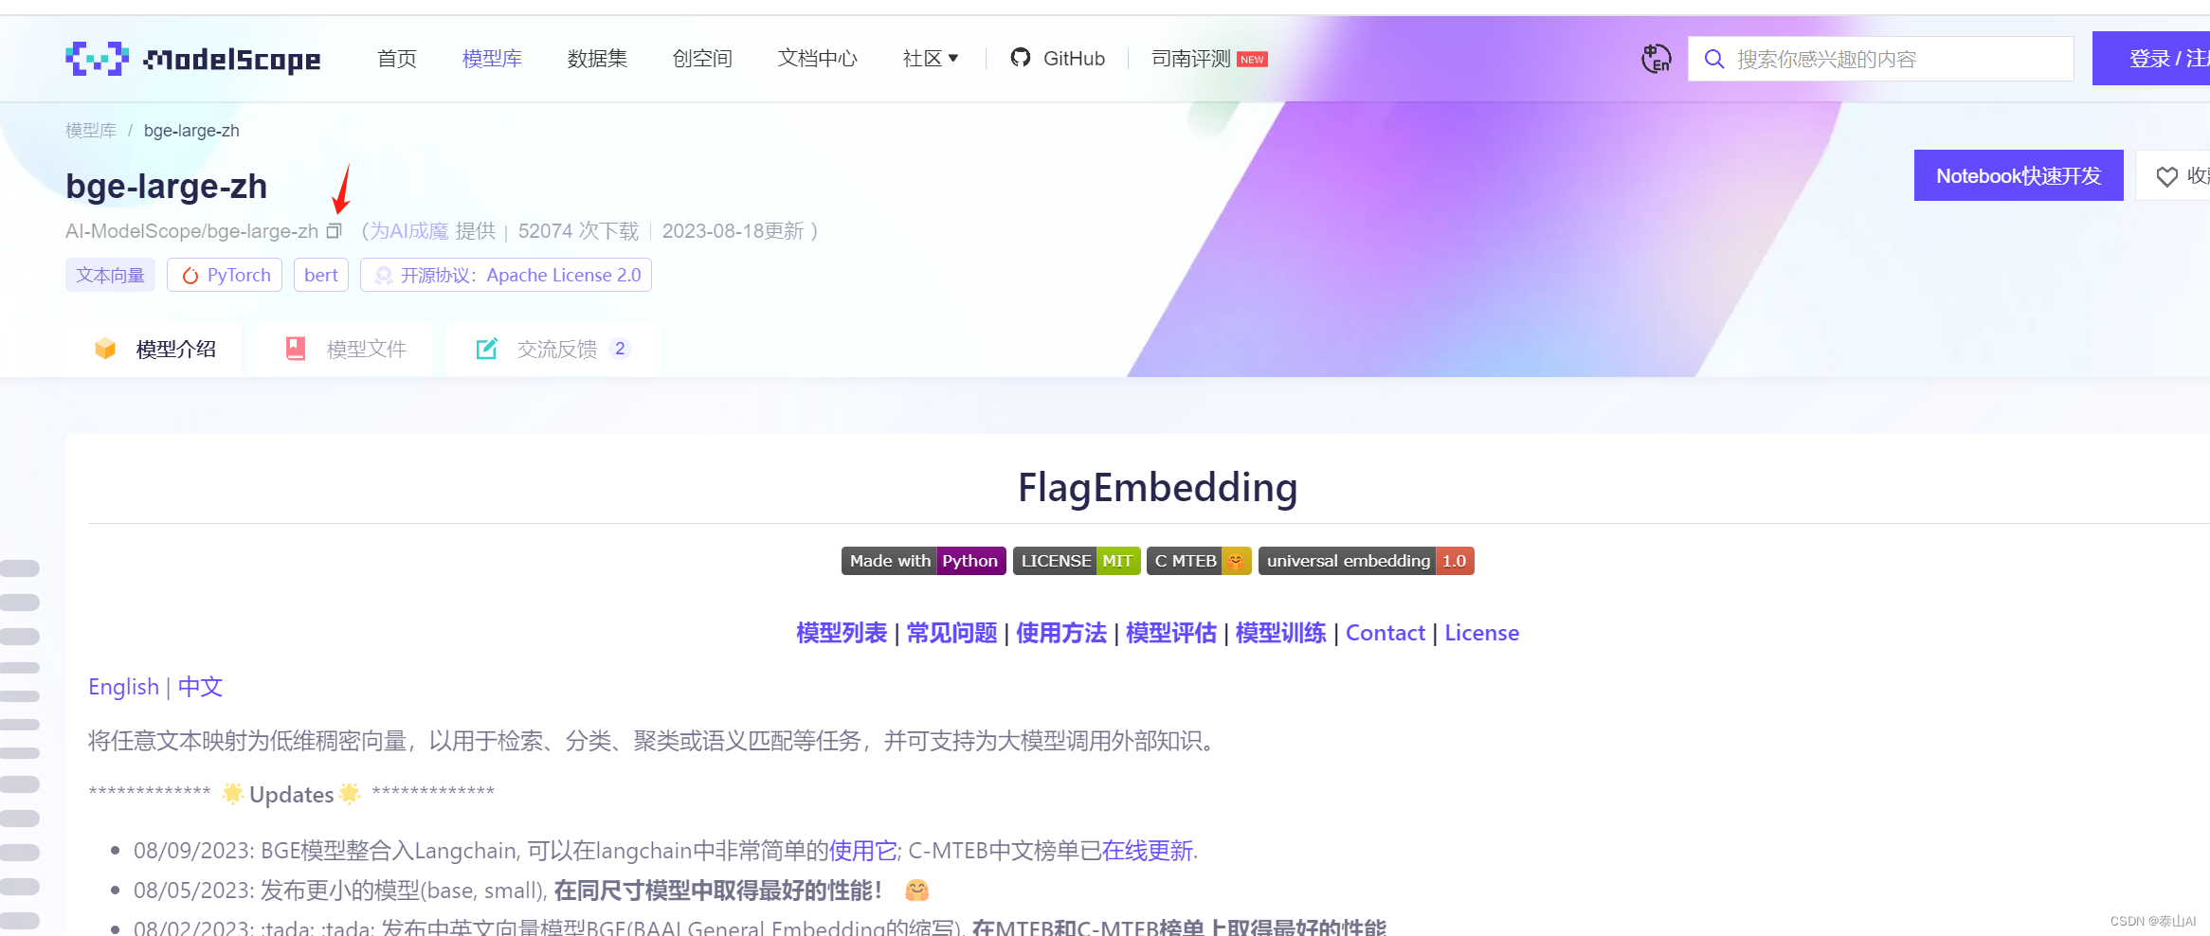This screenshot has width=2210, height=936.
Task: Click the yellow cube model intro icon
Action: coord(105,349)
